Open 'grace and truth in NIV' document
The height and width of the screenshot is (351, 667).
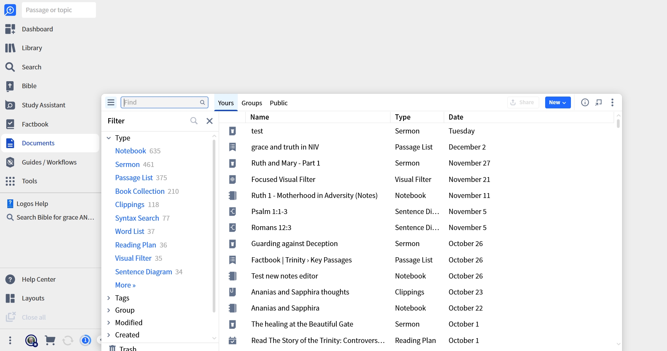[x=285, y=147]
